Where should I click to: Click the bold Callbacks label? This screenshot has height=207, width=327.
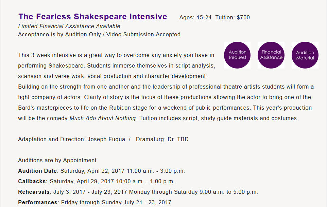pyautogui.click(x=33, y=181)
